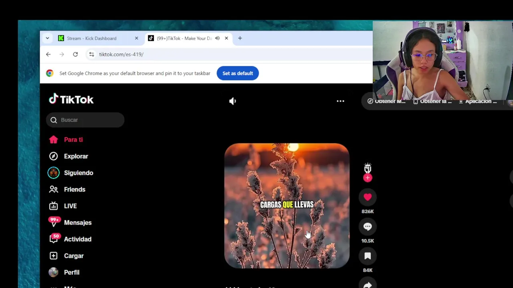
Task: Mute the TikTok video volume
Action: (232, 101)
